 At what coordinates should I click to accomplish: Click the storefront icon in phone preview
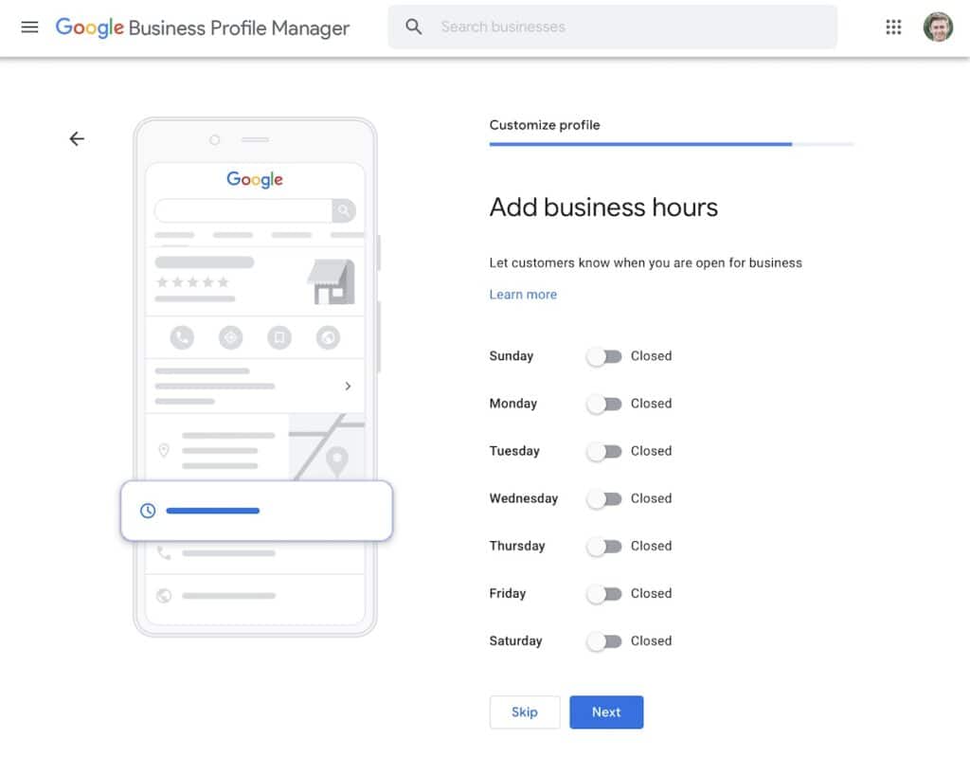coord(331,281)
